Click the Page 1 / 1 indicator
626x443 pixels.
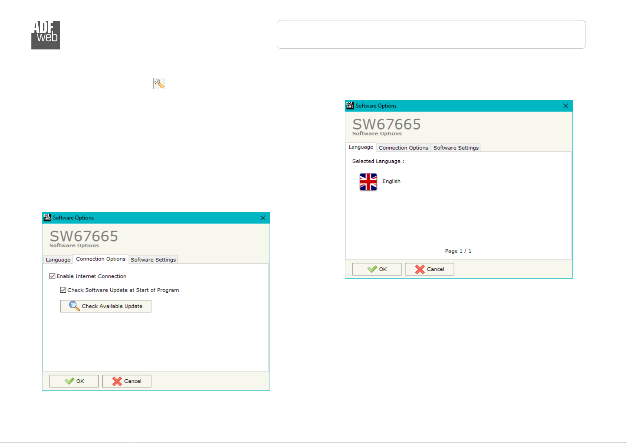458,251
